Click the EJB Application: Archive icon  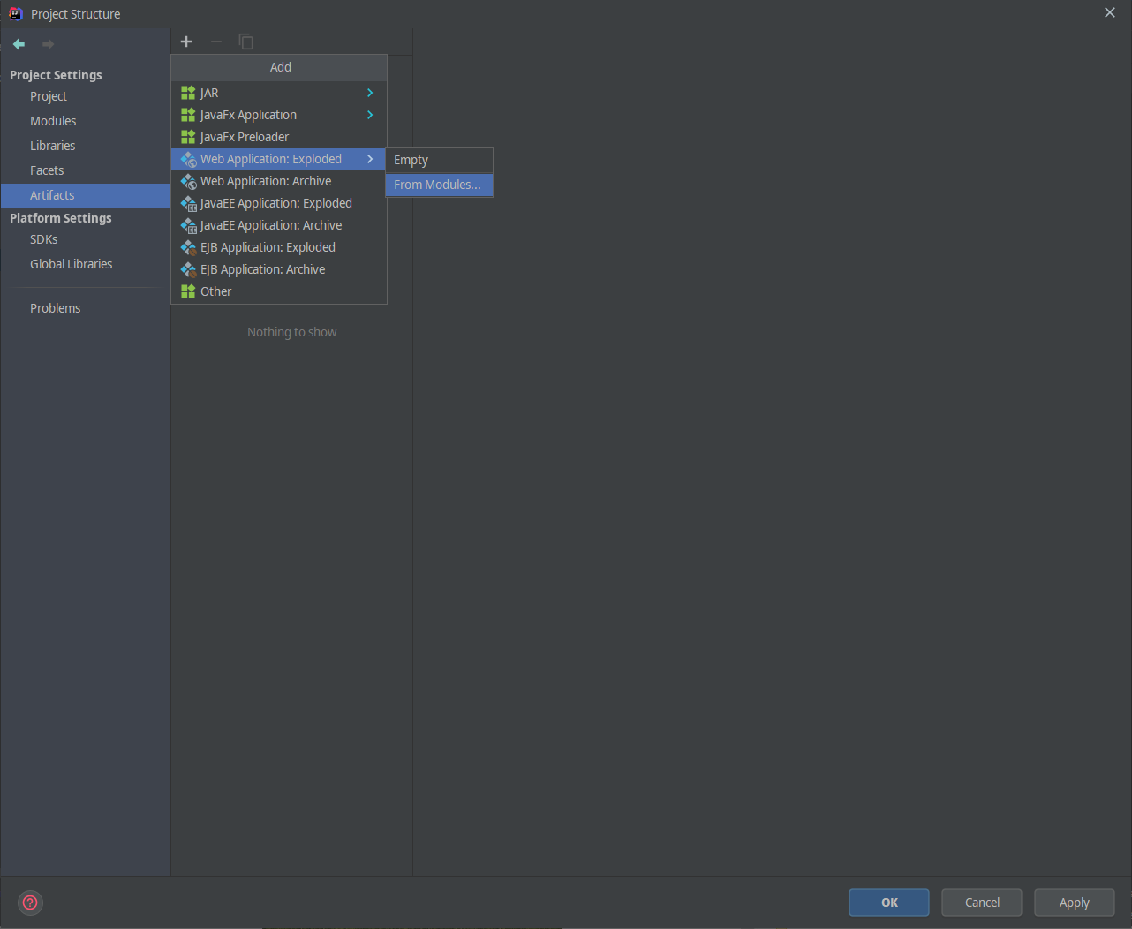point(188,269)
